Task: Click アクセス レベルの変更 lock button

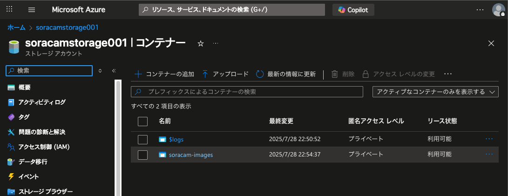Action: (398, 74)
